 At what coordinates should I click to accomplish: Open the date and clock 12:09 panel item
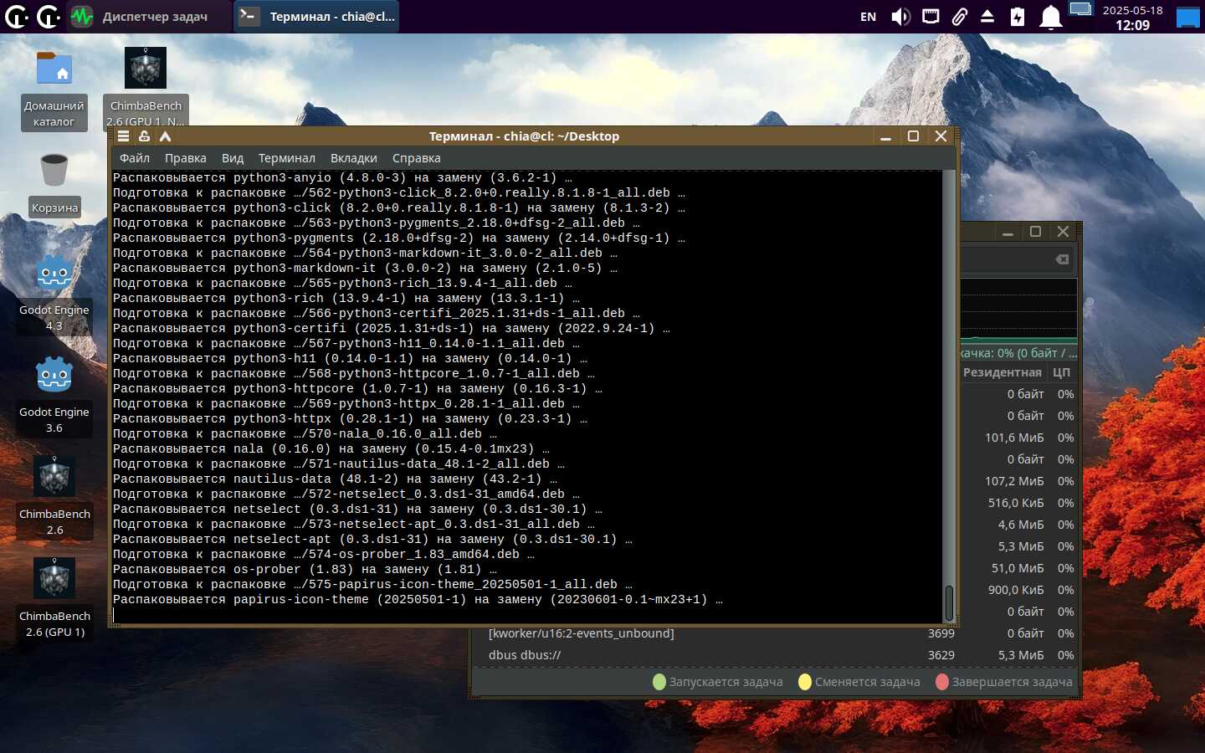[x=1132, y=17]
